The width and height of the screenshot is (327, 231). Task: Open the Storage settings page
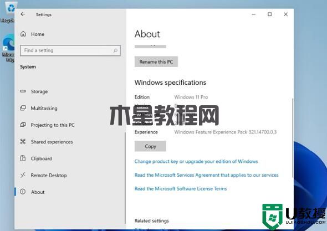pos(39,91)
